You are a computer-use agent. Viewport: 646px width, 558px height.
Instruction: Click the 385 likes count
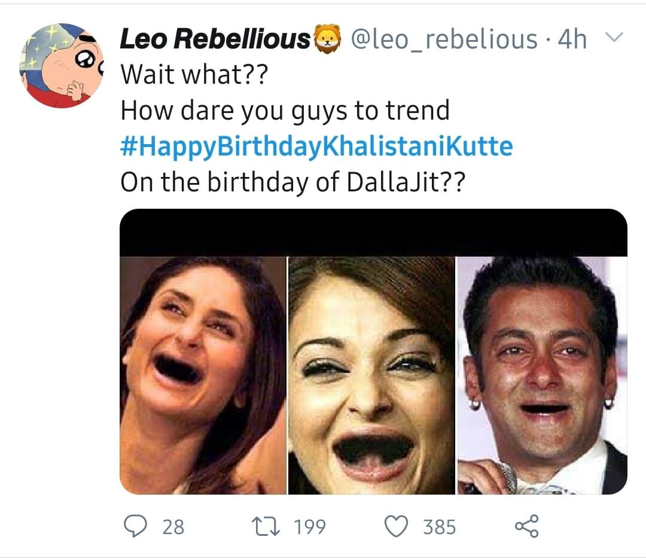pos(440,527)
